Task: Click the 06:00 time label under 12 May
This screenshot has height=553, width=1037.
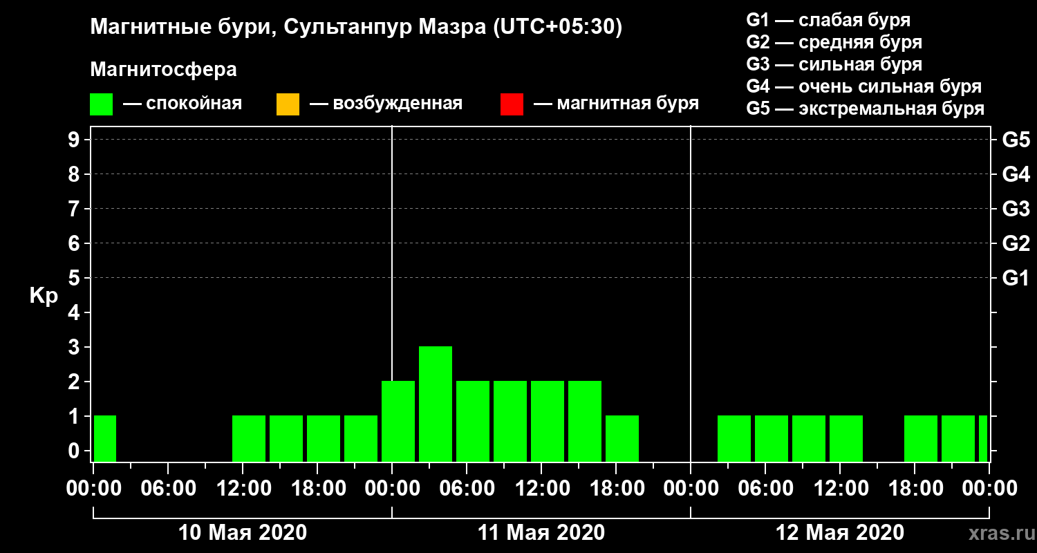Action: pos(765,489)
